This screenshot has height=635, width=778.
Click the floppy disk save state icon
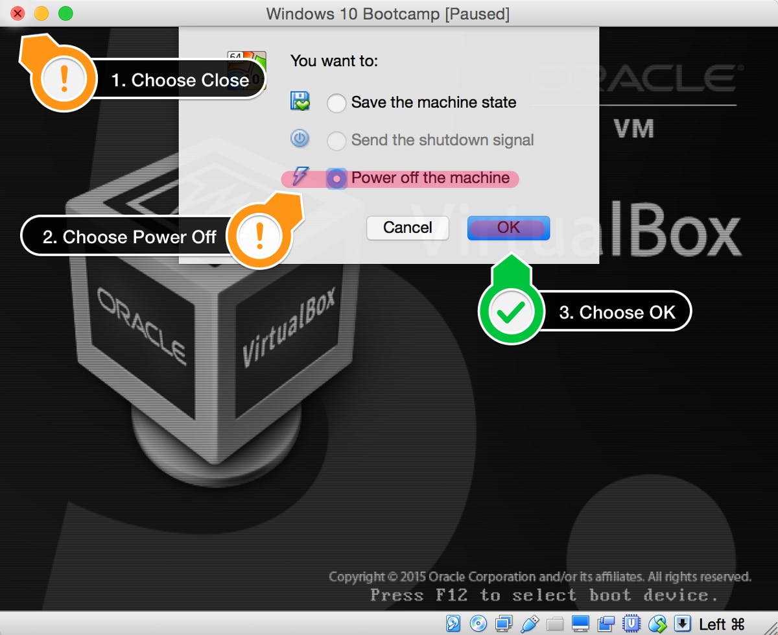point(300,102)
